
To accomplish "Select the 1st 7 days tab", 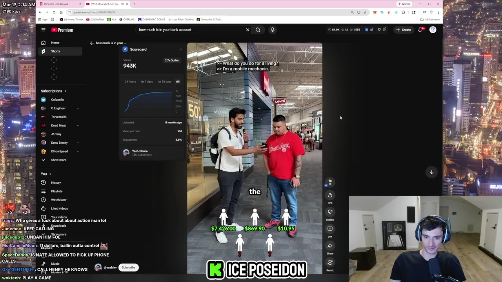I will (x=147, y=81).
